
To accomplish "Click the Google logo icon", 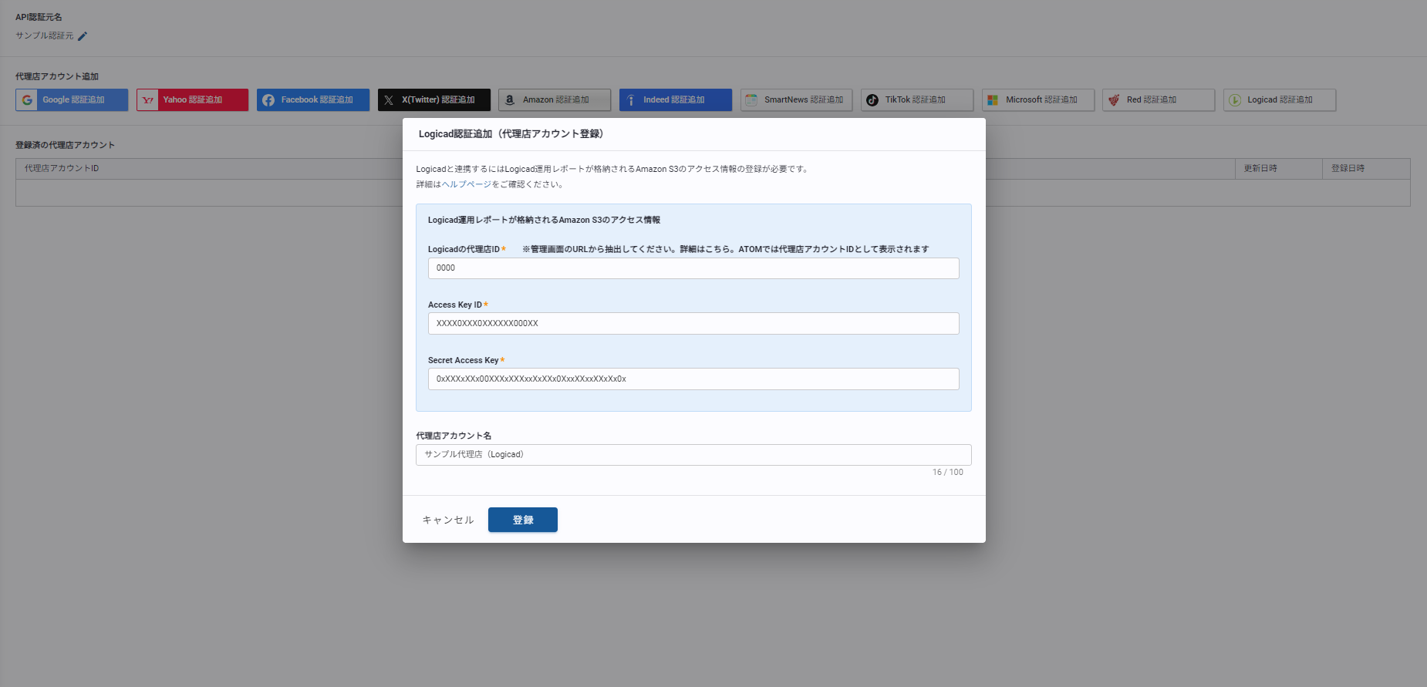I will click(27, 100).
